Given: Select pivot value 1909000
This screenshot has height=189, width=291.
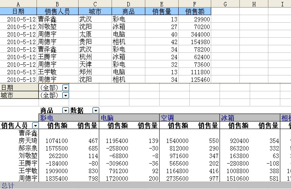Looking at the screenshot, I should tap(54, 171).
